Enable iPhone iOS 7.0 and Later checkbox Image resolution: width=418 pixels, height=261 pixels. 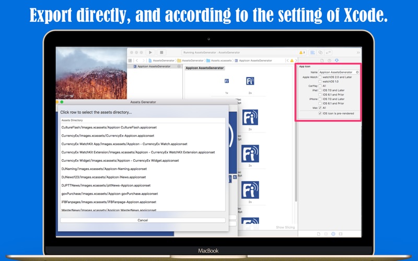(320, 99)
